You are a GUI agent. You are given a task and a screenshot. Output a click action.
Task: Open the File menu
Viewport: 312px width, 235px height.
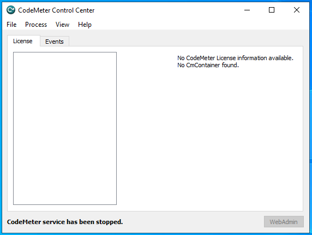click(x=11, y=25)
